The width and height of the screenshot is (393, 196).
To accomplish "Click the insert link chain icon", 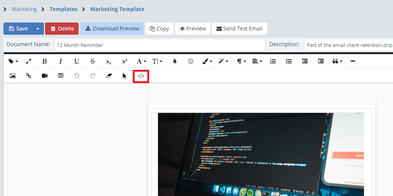I will point(29,76).
